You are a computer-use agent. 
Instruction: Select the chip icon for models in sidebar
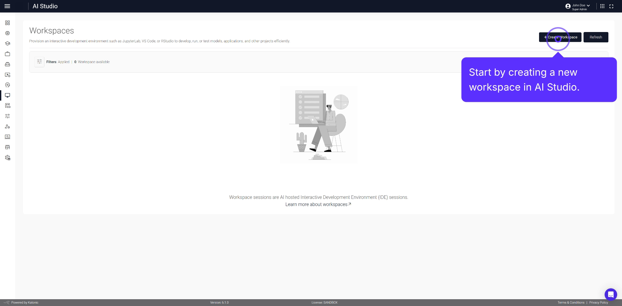coord(7,33)
